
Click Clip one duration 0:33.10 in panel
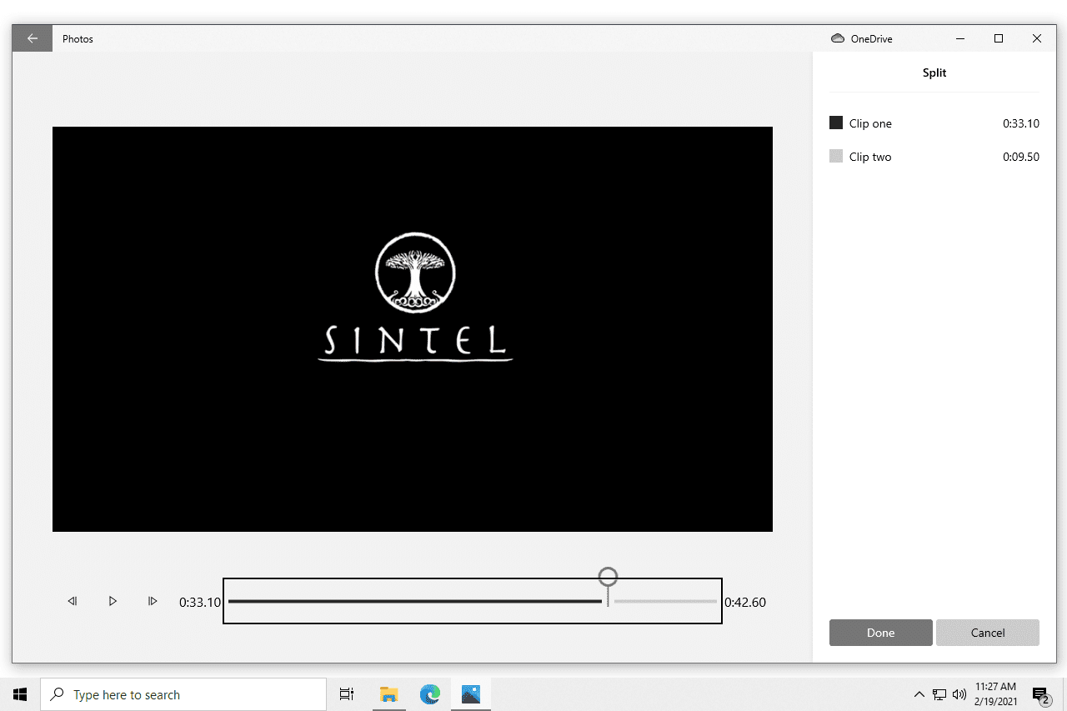point(1021,123)
